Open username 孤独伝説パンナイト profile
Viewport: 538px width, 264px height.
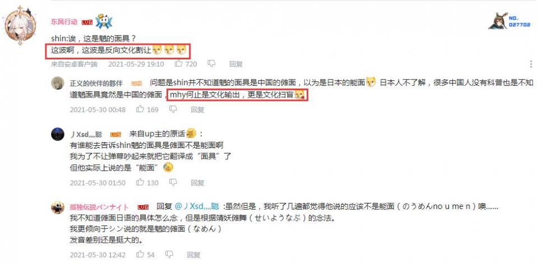point(100,207)
